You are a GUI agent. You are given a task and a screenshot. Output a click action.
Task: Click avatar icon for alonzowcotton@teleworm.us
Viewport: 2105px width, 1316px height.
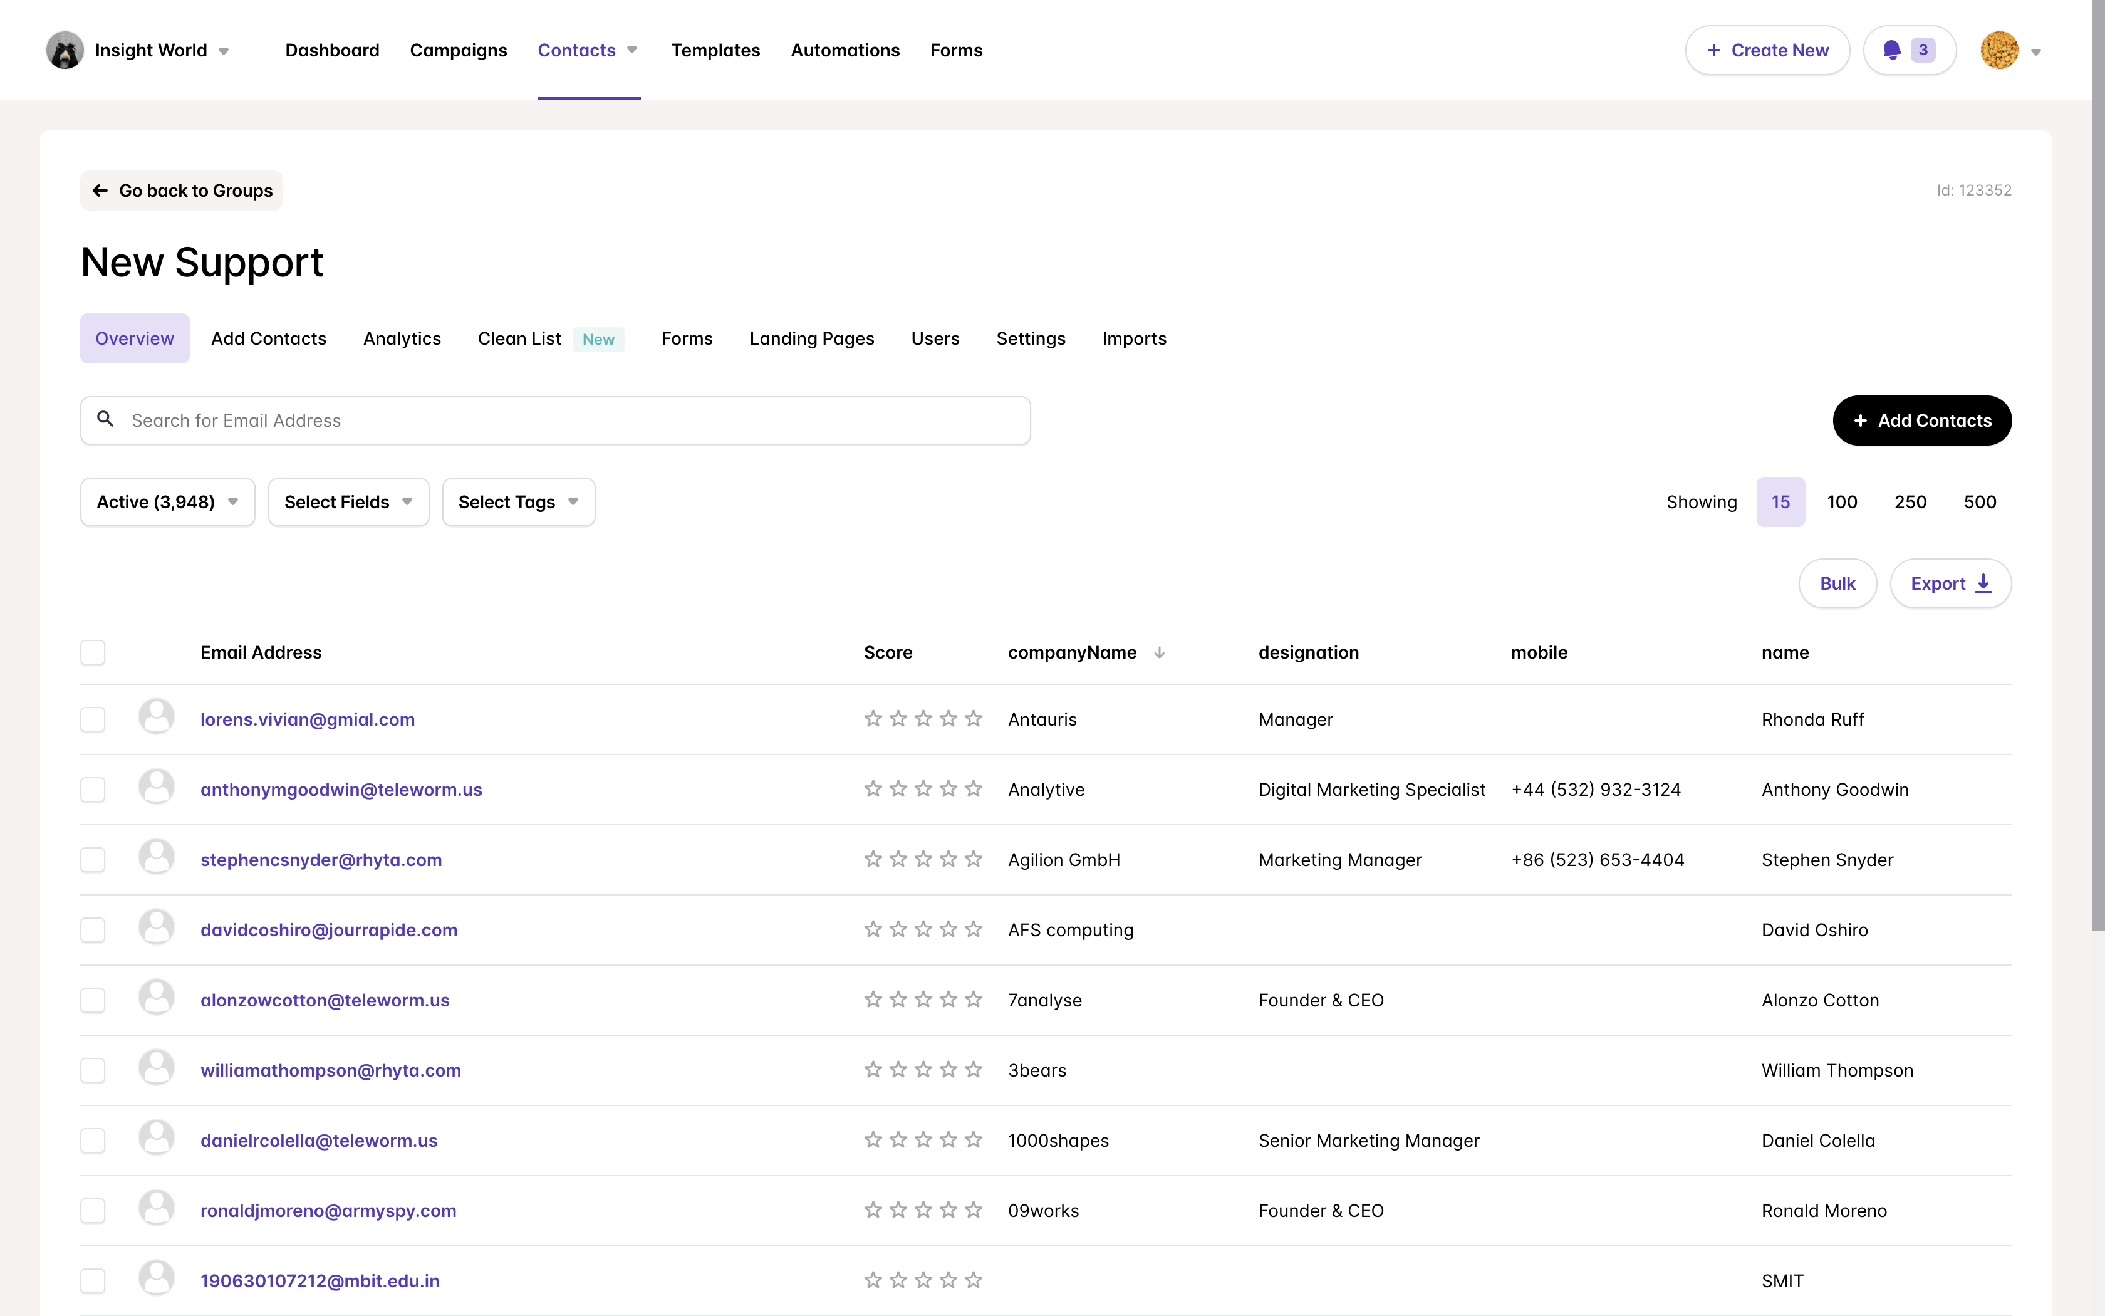click(x=157, y=998)
